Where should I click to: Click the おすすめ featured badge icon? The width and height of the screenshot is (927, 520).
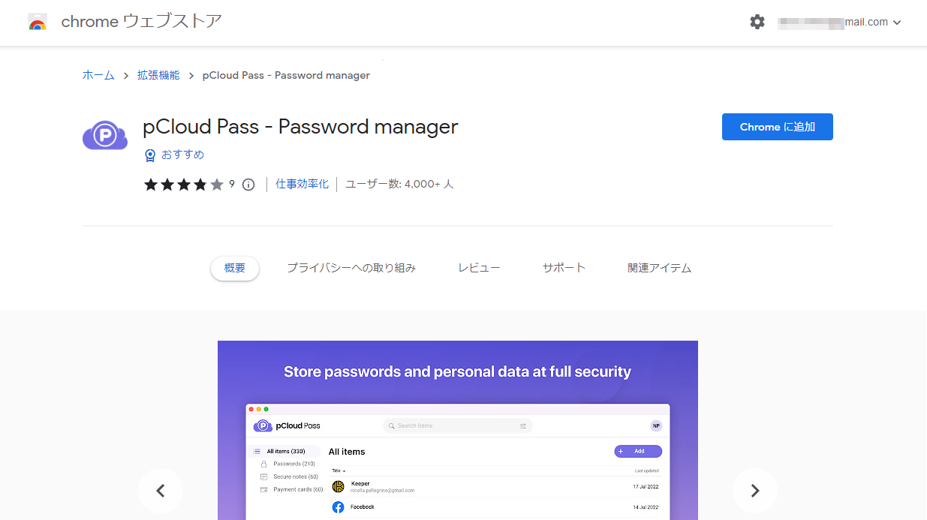(x=150, y=155)
